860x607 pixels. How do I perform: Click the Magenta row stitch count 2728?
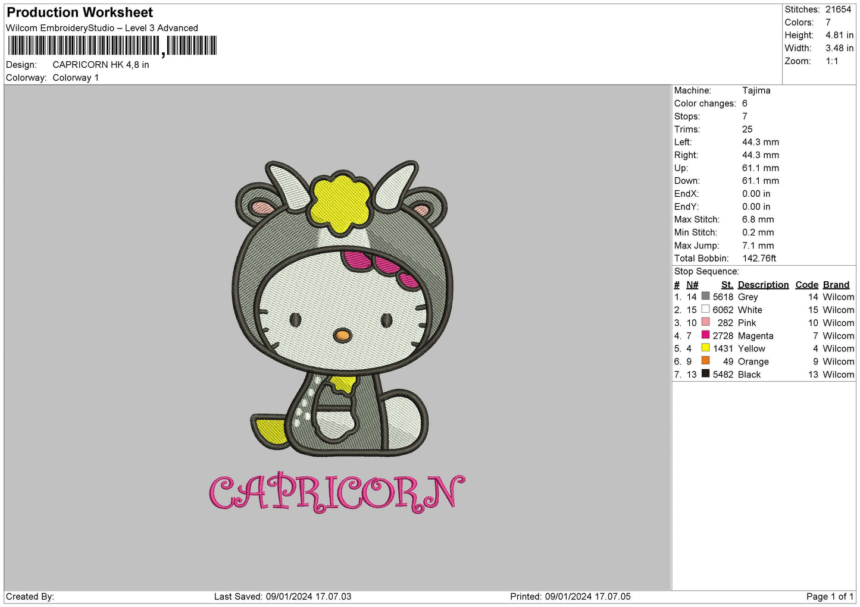click(723, 336)
